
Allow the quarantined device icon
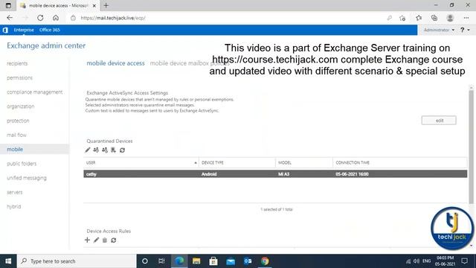[96, 150]
